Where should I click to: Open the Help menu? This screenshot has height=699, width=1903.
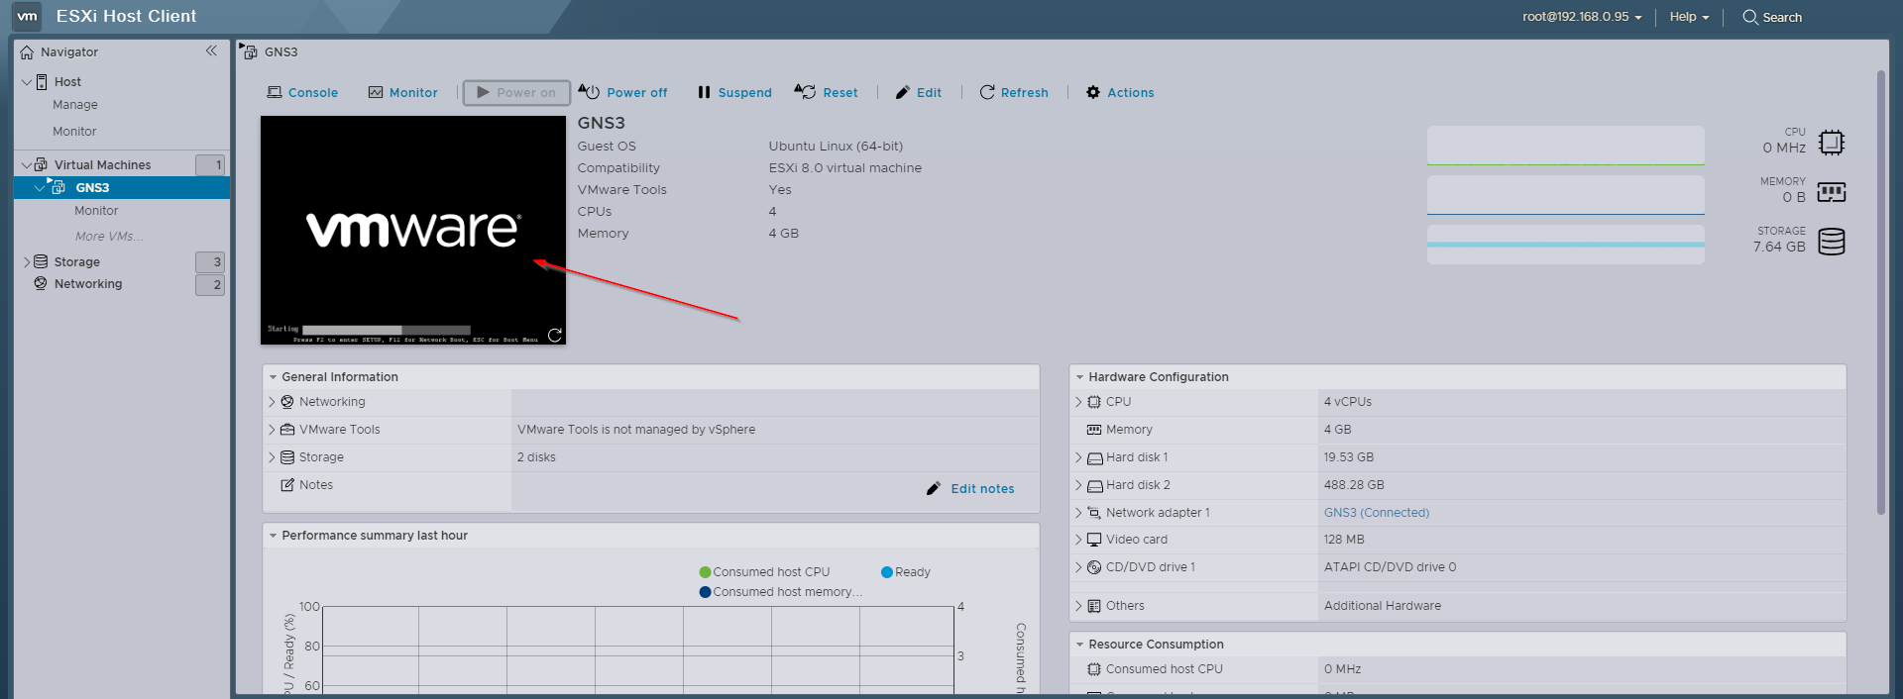tap(1689, 17)
